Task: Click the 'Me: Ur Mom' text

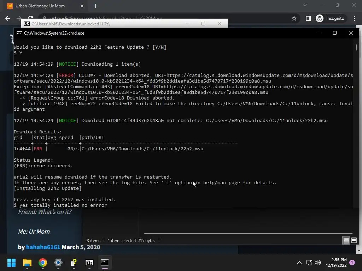Action: point(34,231)
